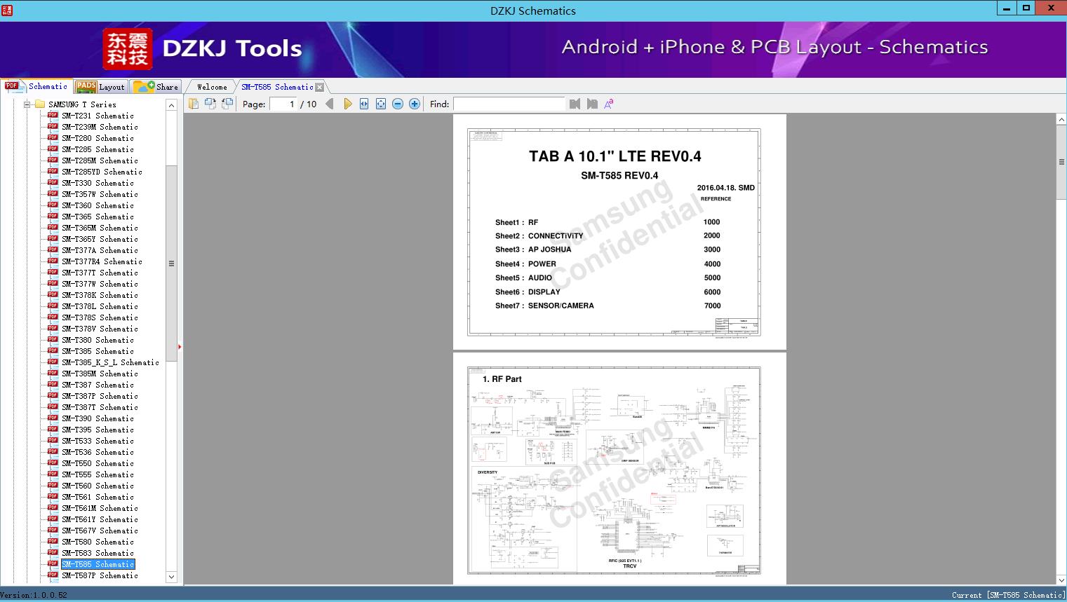Click the Find text input field
This screenshot has width=1067, height=602.
click(509, 104)
